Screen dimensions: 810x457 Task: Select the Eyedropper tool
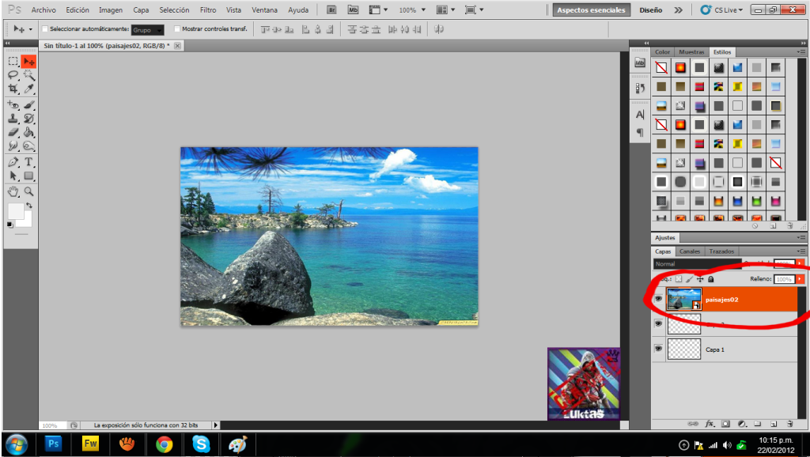click(x=29, y=89)
